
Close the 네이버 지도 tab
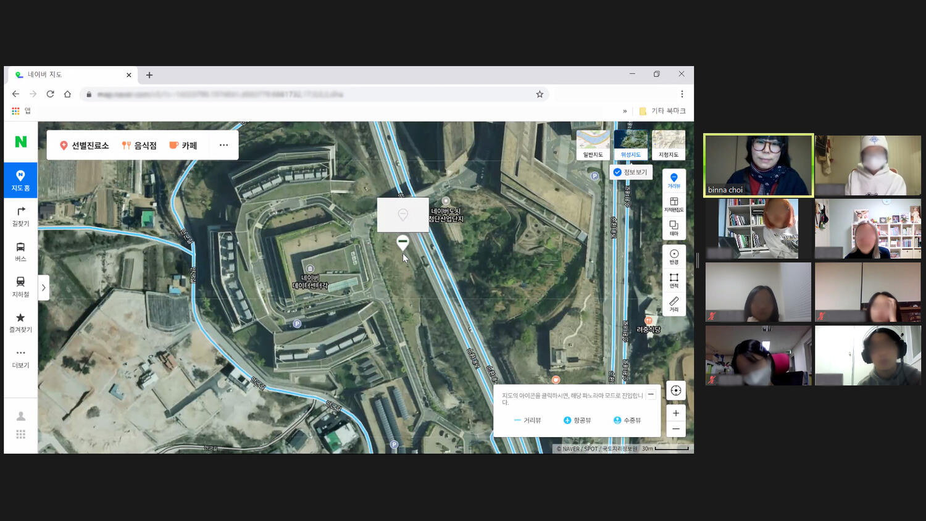point(129,75)
